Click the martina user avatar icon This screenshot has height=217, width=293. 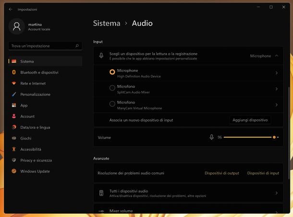[17, 26]
